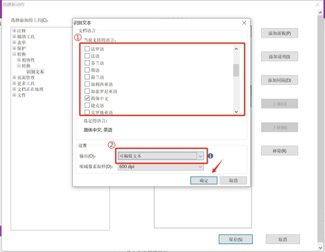Expand the 相容性 node plus icon
This screenshot has height=252, width=325.
pyautogui.click(x=19, y=60)
